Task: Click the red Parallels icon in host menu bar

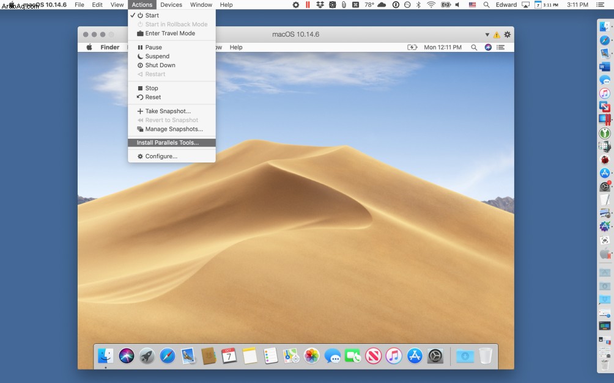Action: [308, 5]
